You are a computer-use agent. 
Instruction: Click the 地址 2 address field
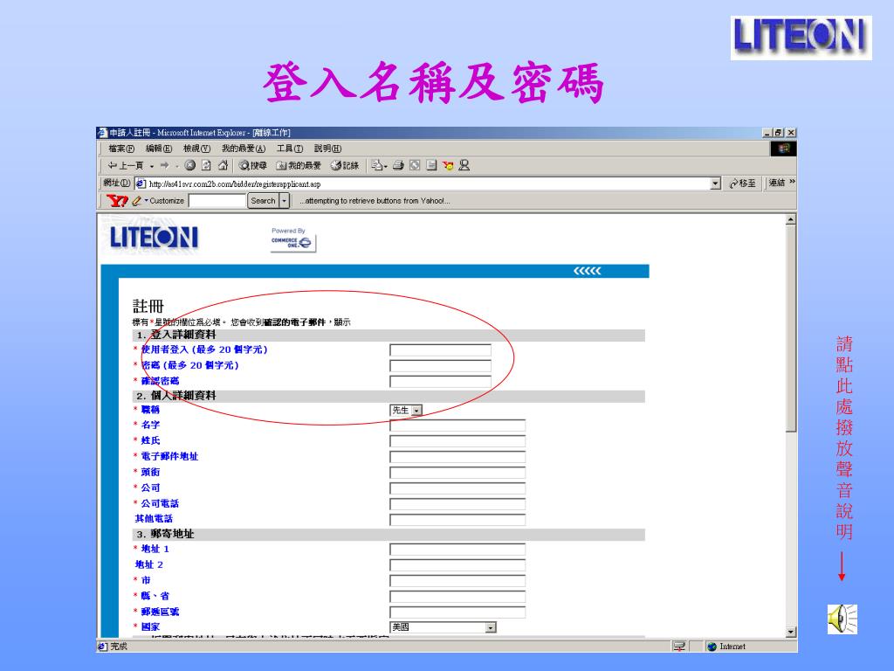pyautogui.click(x=457, y=565)
